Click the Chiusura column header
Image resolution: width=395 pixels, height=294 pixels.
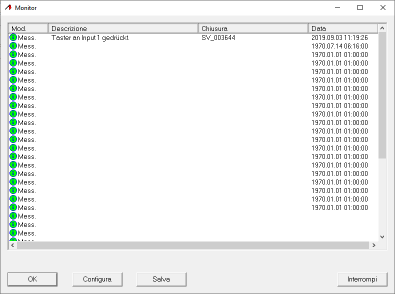coord(253,28)
